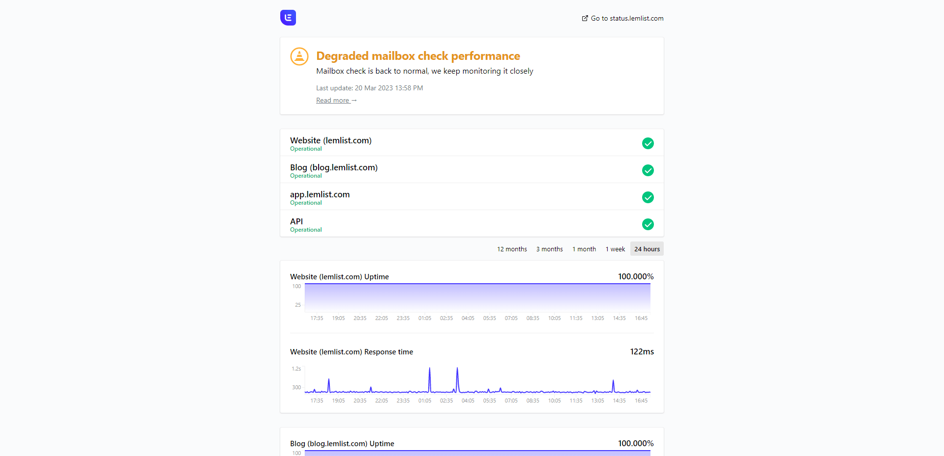Screen dimensions: 944x456
Task: Open the Go to status.lemlist.com link
Action: pos(622,18)
